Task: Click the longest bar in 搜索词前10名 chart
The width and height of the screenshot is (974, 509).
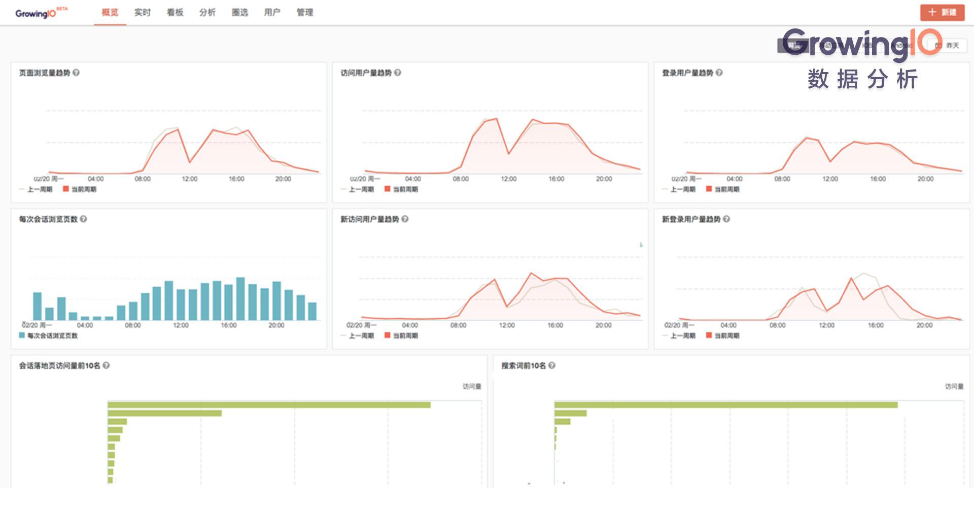Action: coord(725,405)
